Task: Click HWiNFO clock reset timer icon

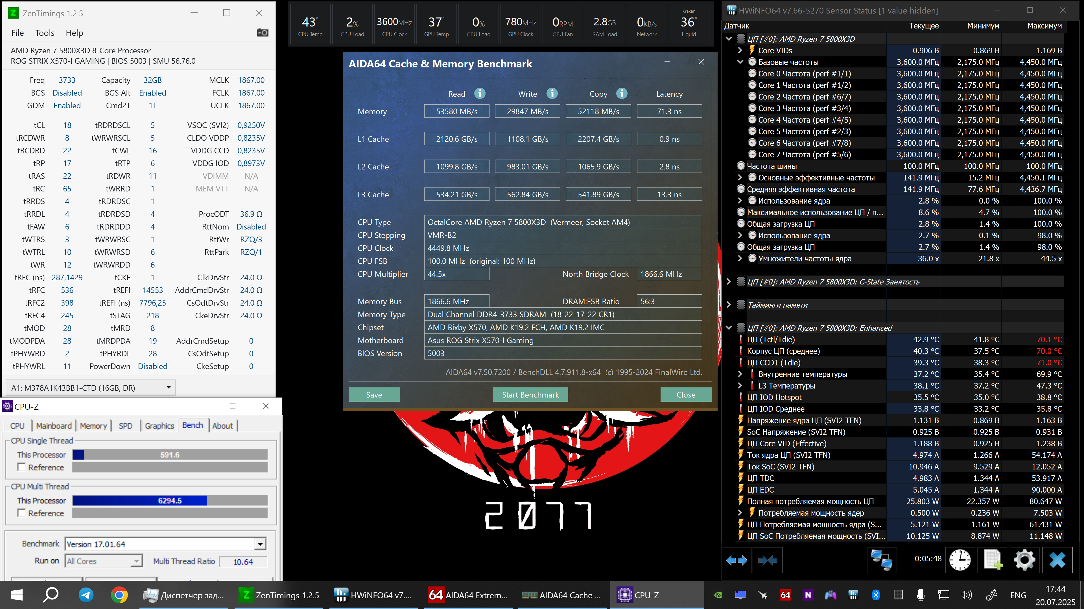Action: pyautogui.click(x=960, y=560)
